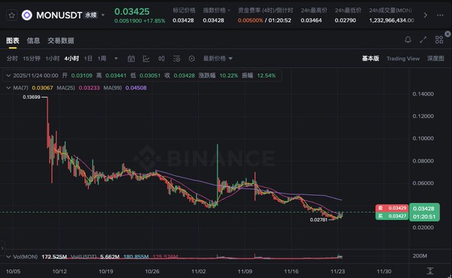The height and width of the screenshot is (278, 452).
Task: Select the 15分钟 timeframe
Action: click(31, 58)
